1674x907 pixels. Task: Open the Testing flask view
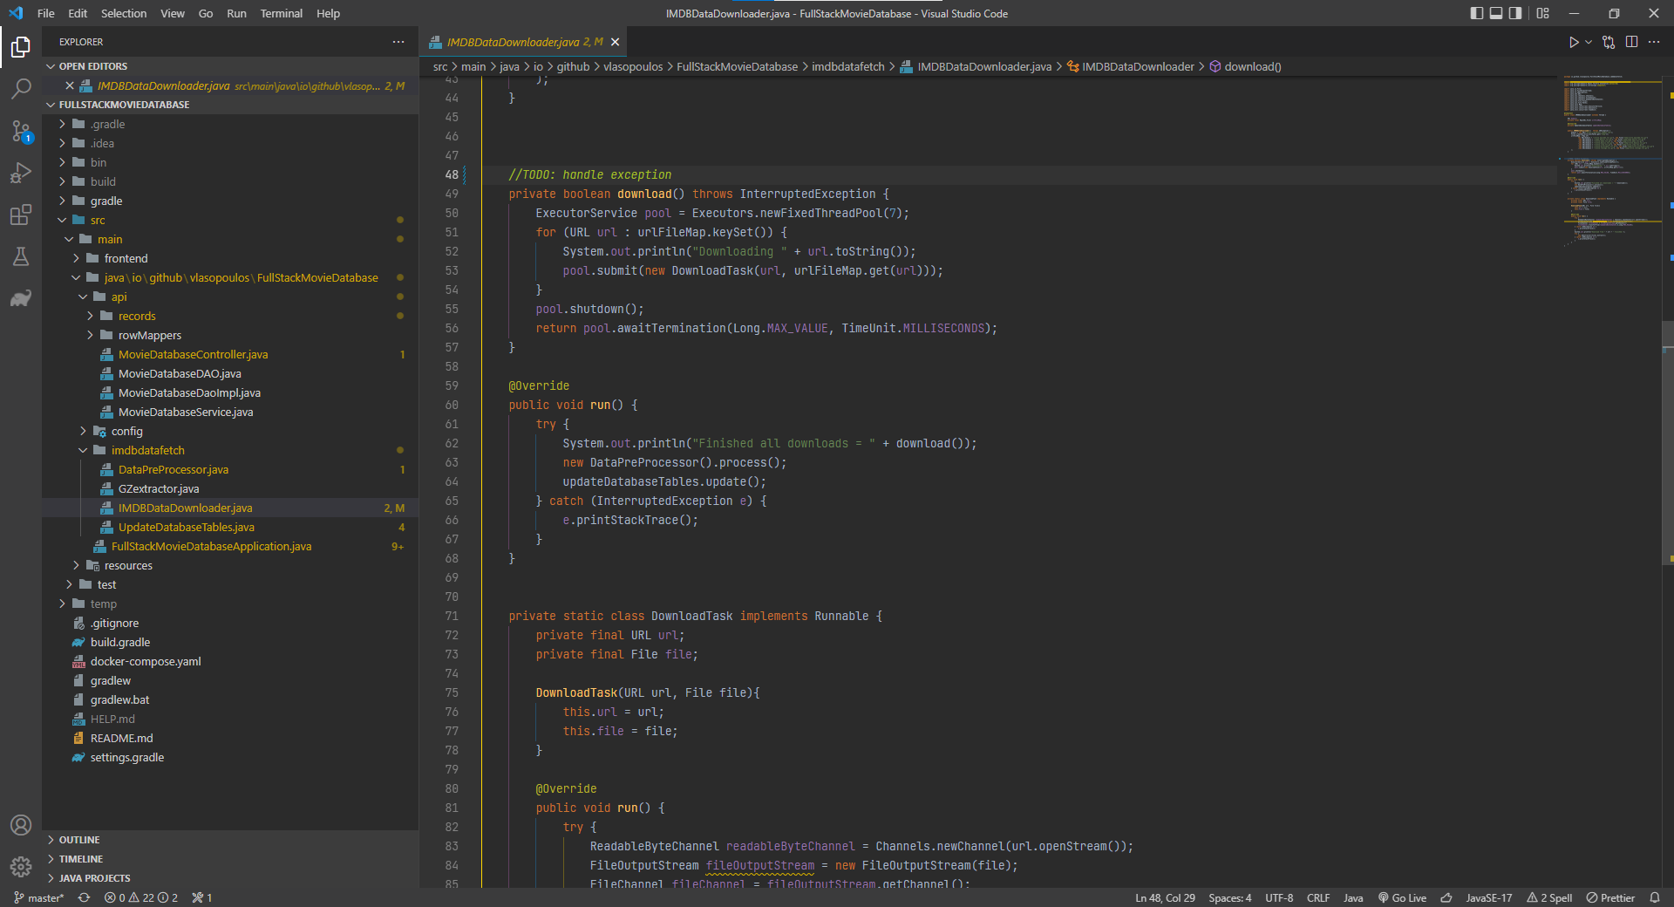21,256
